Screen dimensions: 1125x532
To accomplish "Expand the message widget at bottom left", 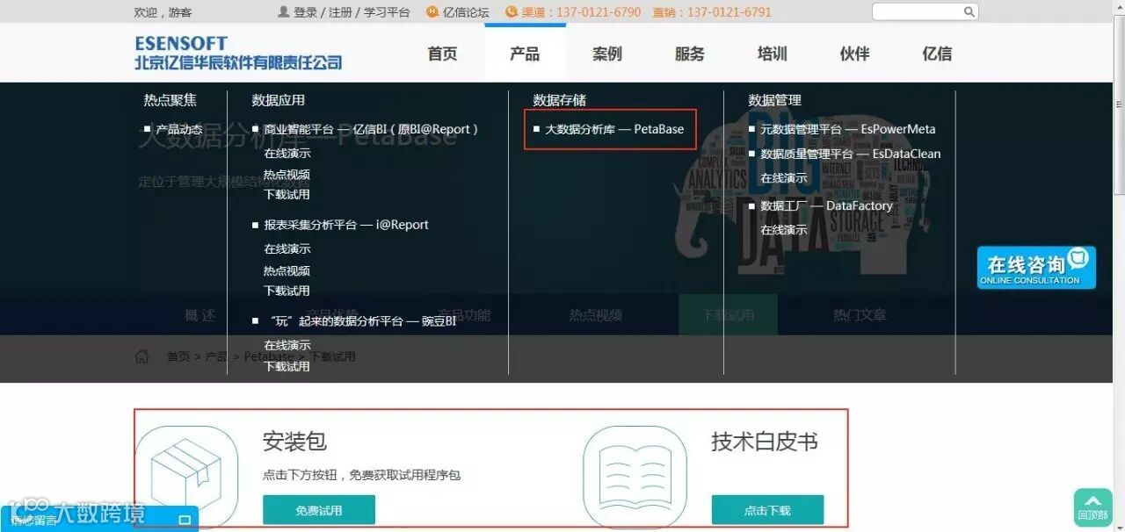I will pos(185,520).
